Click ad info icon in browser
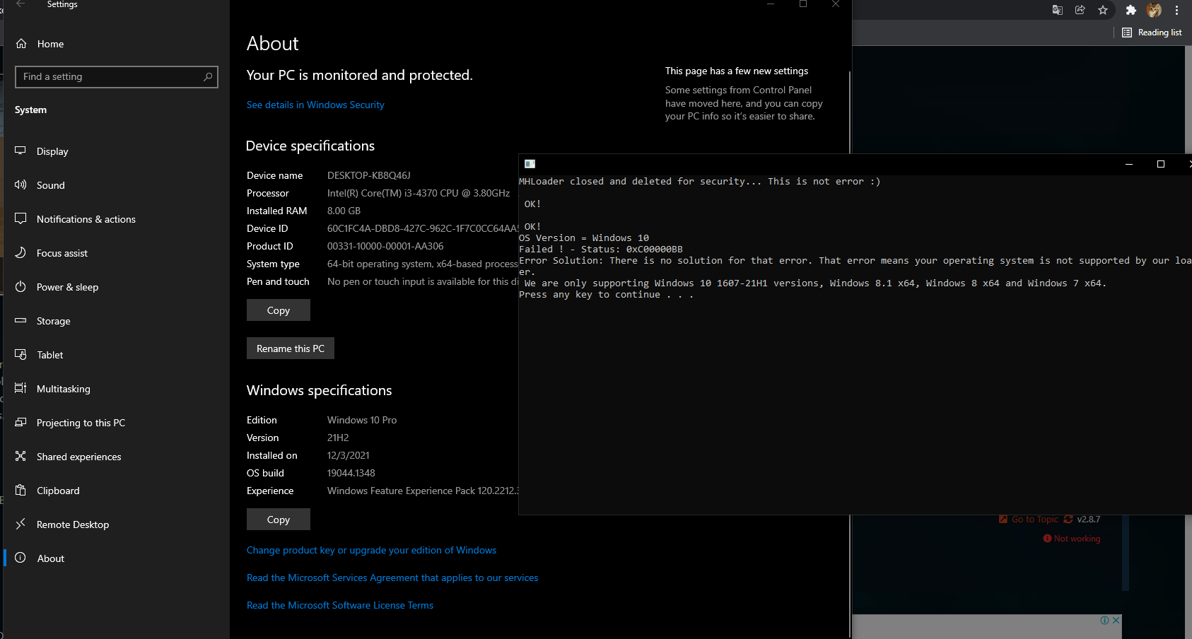 click(1104, 620)
